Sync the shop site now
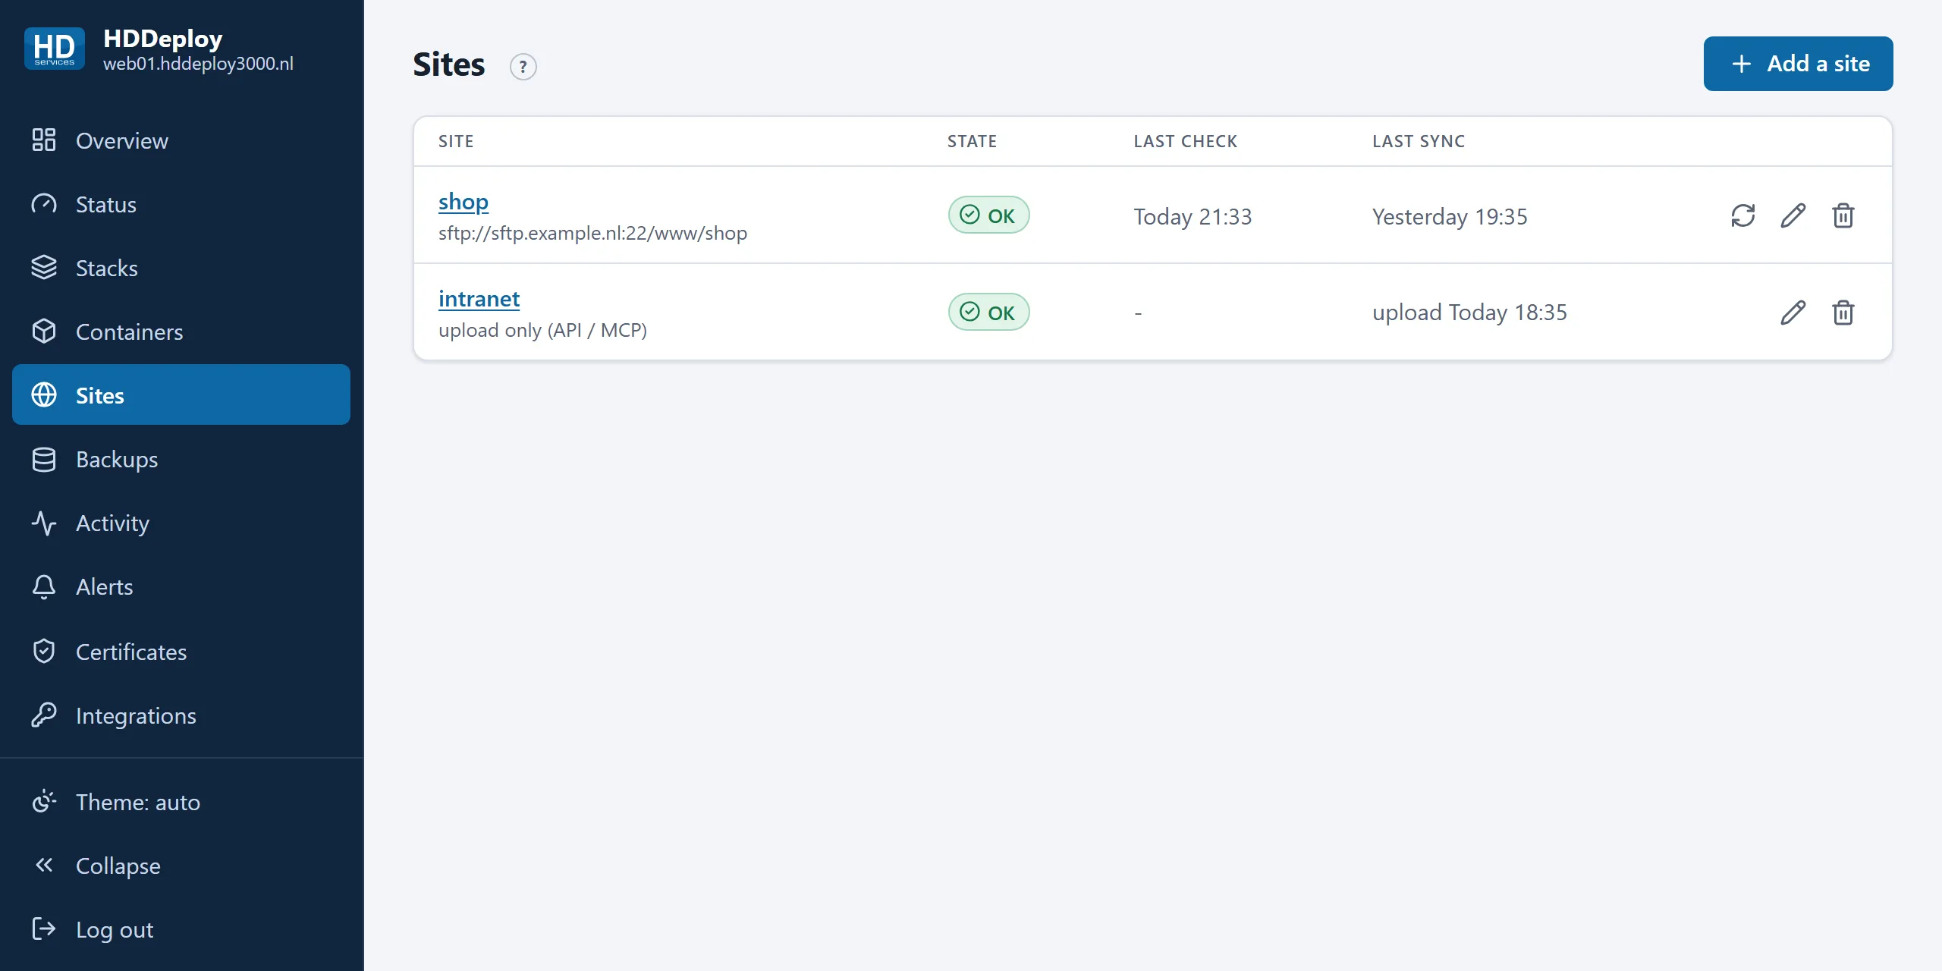Screen dimensions: 1942x971 tap(1742, 215)
